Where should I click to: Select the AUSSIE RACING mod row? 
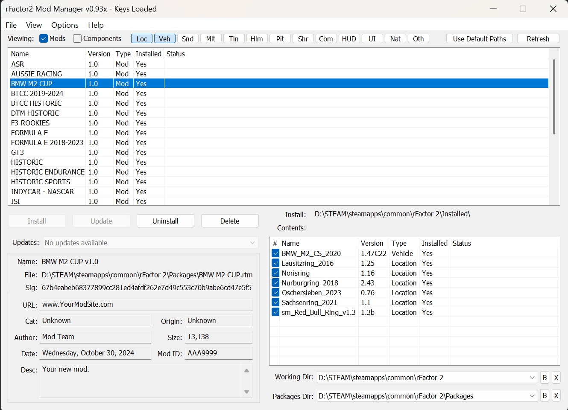279,74
